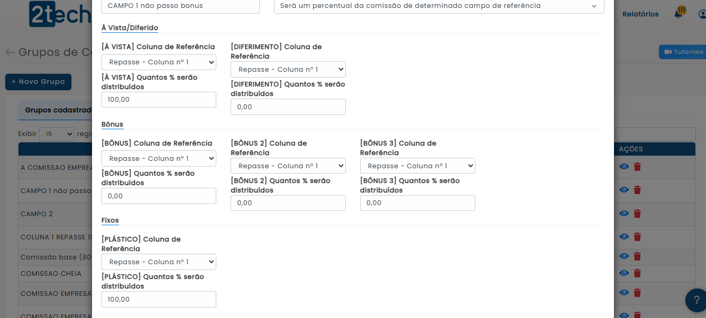Image resolution: width=706 pixels, height=318 pixels.
Task: Open the Tutoriais video button
Action: [x=683, y=52]
